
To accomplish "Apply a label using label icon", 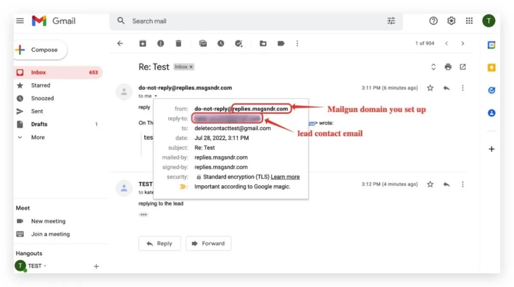I will pyautogui.click(x=281, y=43).
